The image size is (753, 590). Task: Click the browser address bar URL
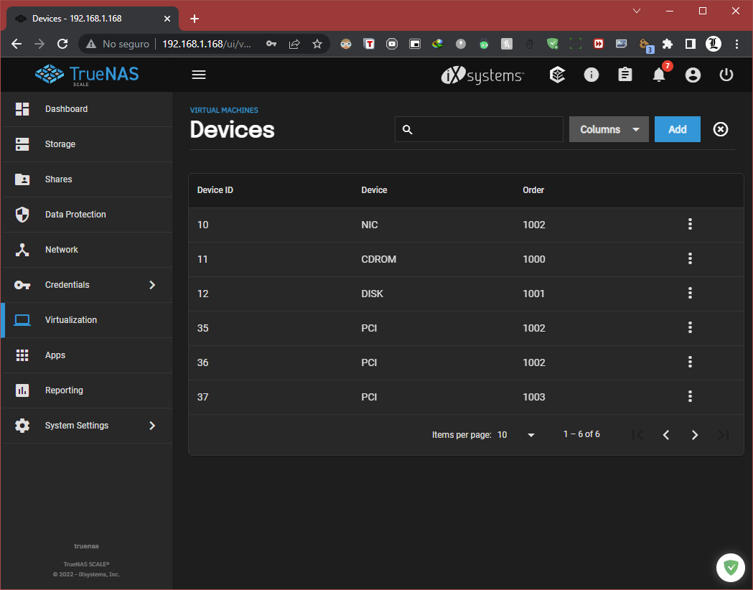pos(207,45)
